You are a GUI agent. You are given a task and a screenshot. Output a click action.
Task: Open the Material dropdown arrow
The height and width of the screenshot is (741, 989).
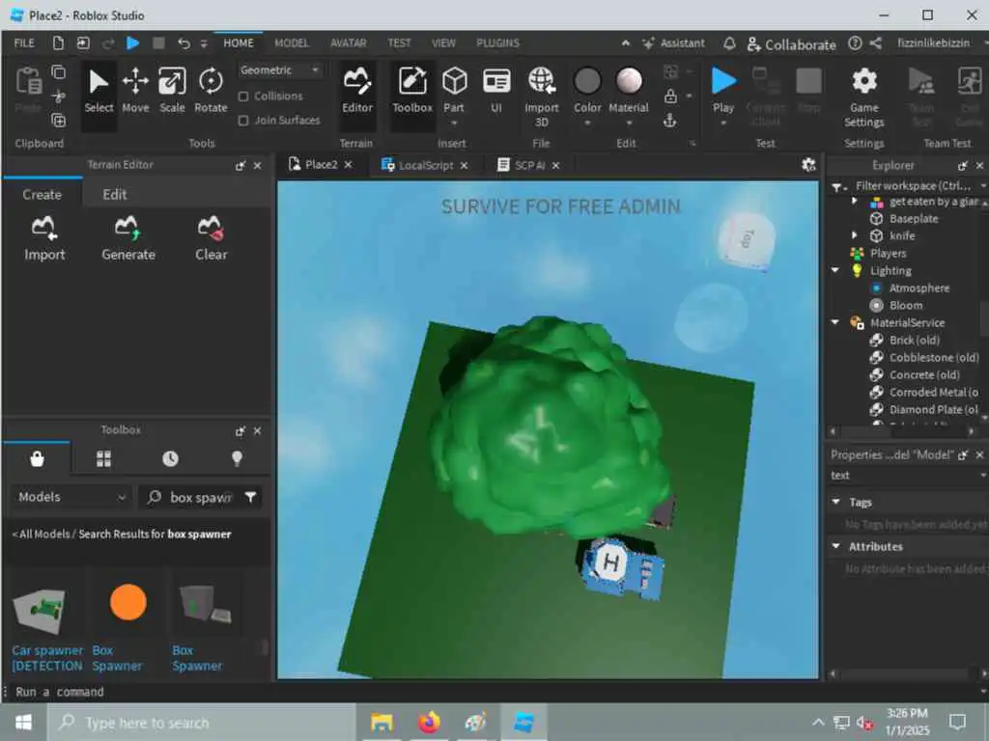click(628, 123)
